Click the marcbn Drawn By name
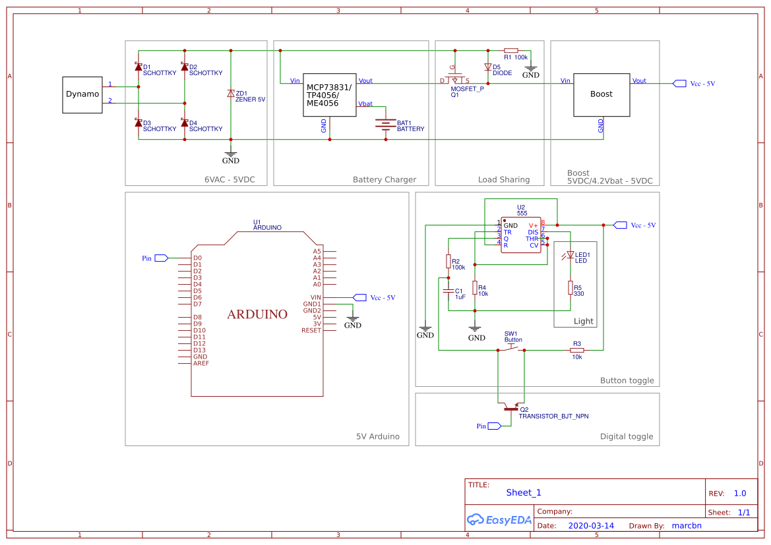The image size is (771, 545). pyautogui.click(x=686, y=525)
